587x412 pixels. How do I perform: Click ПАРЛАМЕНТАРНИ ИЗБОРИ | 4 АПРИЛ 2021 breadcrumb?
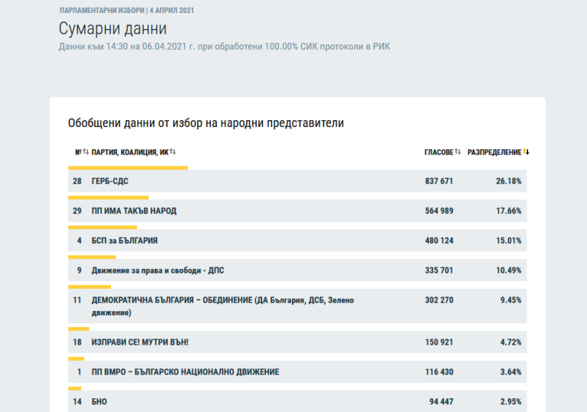click(x=127, y=11)
